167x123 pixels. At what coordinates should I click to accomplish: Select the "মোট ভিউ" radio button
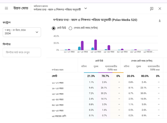[54, 28]
